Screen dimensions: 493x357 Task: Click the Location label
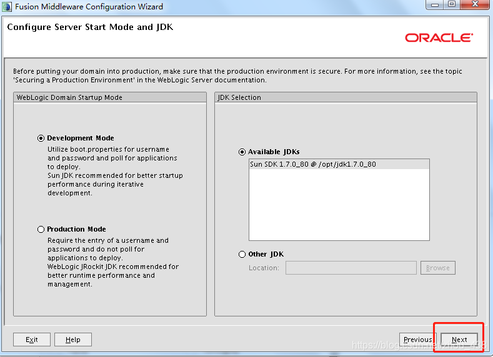click(x=264, y=268)
